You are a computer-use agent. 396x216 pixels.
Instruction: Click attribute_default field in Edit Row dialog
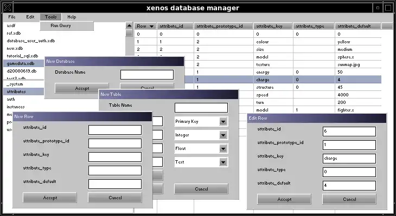point(349,186)
